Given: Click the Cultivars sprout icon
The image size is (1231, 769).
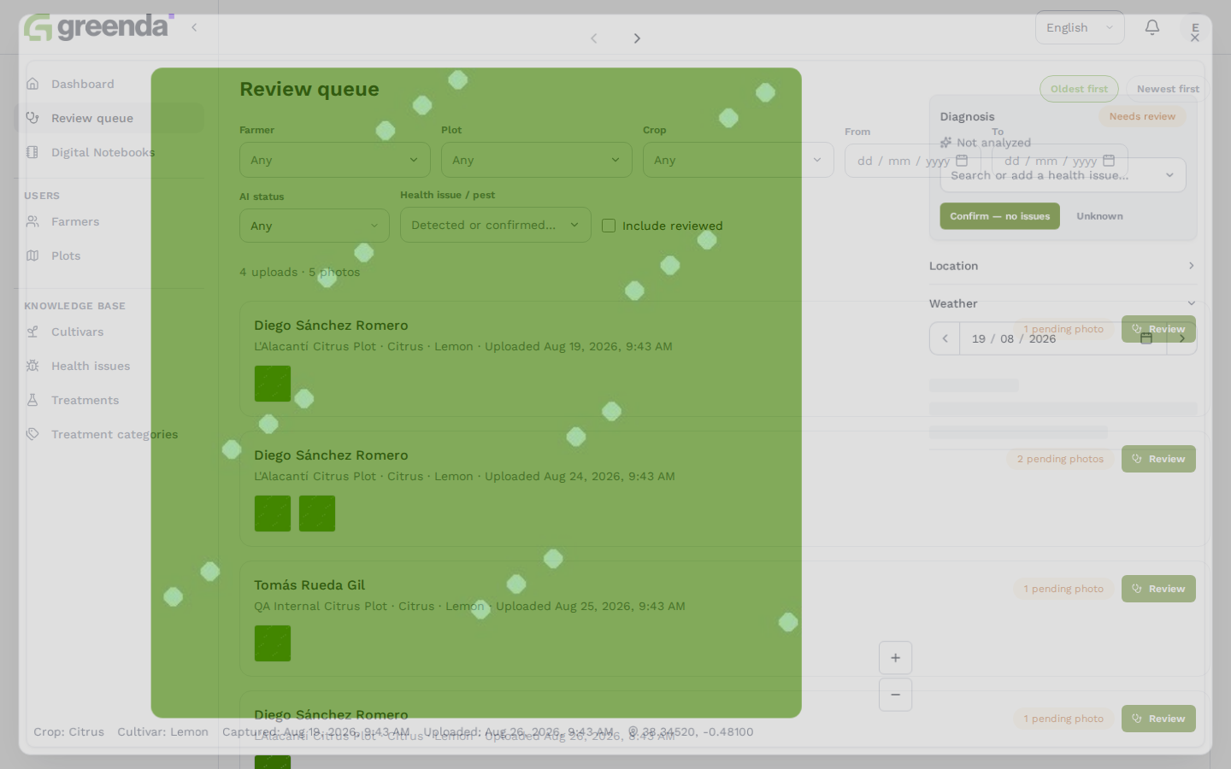Looking at the screenshot, I should (x=32, y=332).
